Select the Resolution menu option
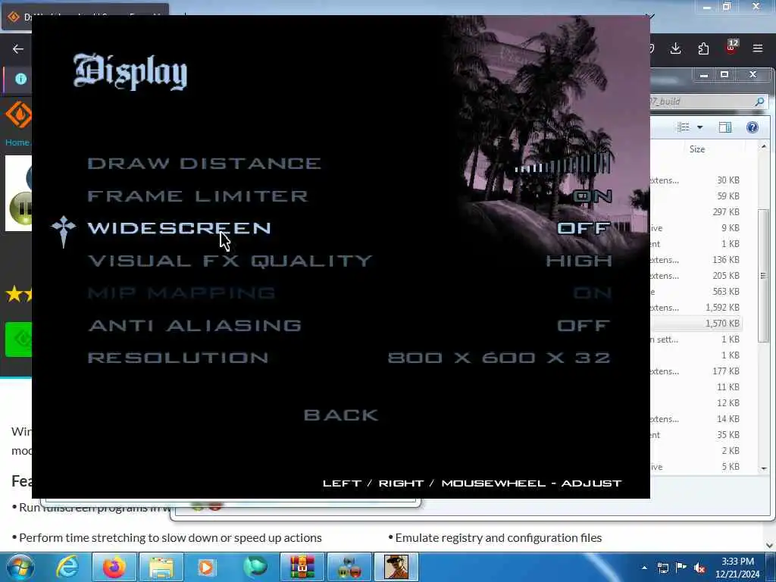The height and width of the screenshot is (582, 776). (x=178, y=358)
